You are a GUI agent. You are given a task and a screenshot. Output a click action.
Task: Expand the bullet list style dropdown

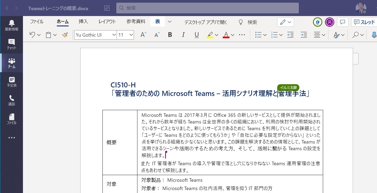(x=265, y=35)
